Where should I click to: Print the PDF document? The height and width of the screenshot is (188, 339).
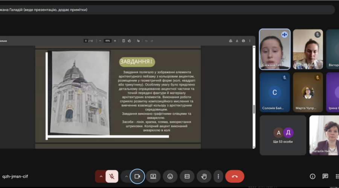(243, 41)
